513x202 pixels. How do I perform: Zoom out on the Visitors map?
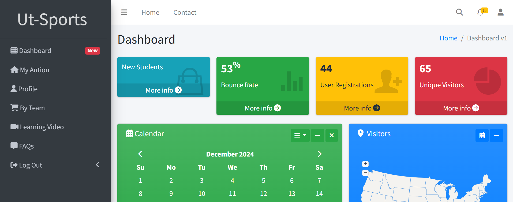tap(365, 173)
